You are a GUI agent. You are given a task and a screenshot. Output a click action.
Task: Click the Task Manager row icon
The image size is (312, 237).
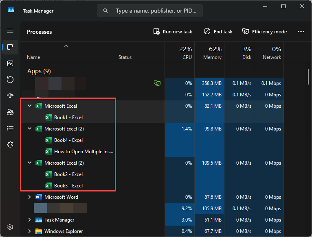tap(39, 220)
